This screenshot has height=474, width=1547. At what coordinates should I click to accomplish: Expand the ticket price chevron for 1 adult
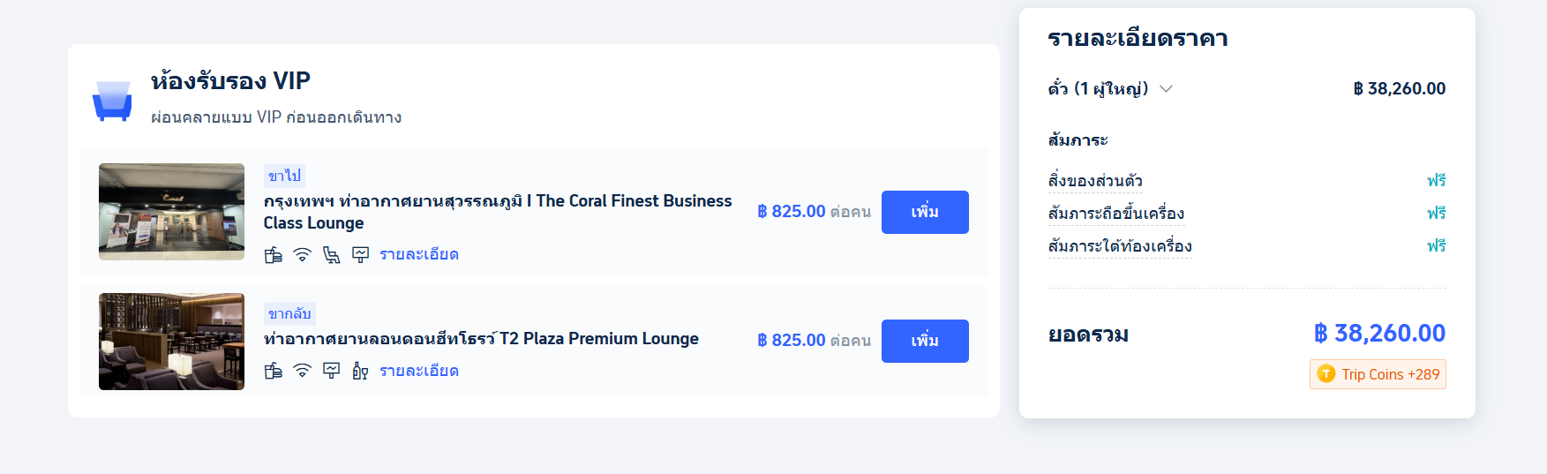1166,89
